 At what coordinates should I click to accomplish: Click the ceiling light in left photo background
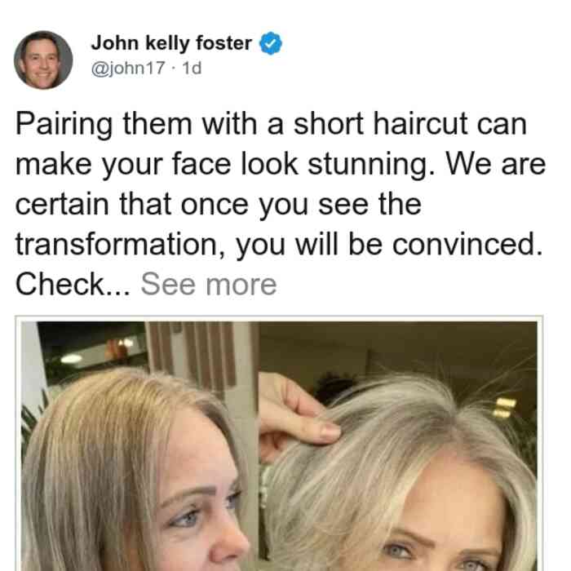tap(72, 359)
